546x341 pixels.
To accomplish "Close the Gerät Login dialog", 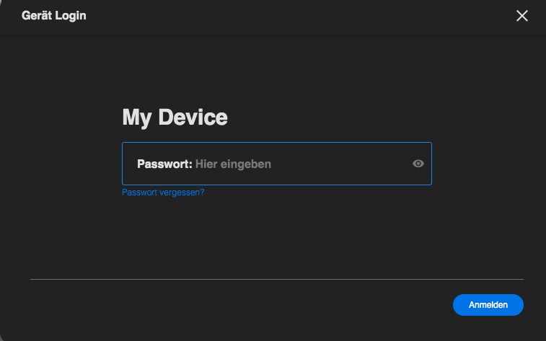I will pyautogui.click(x=522, y=16).
